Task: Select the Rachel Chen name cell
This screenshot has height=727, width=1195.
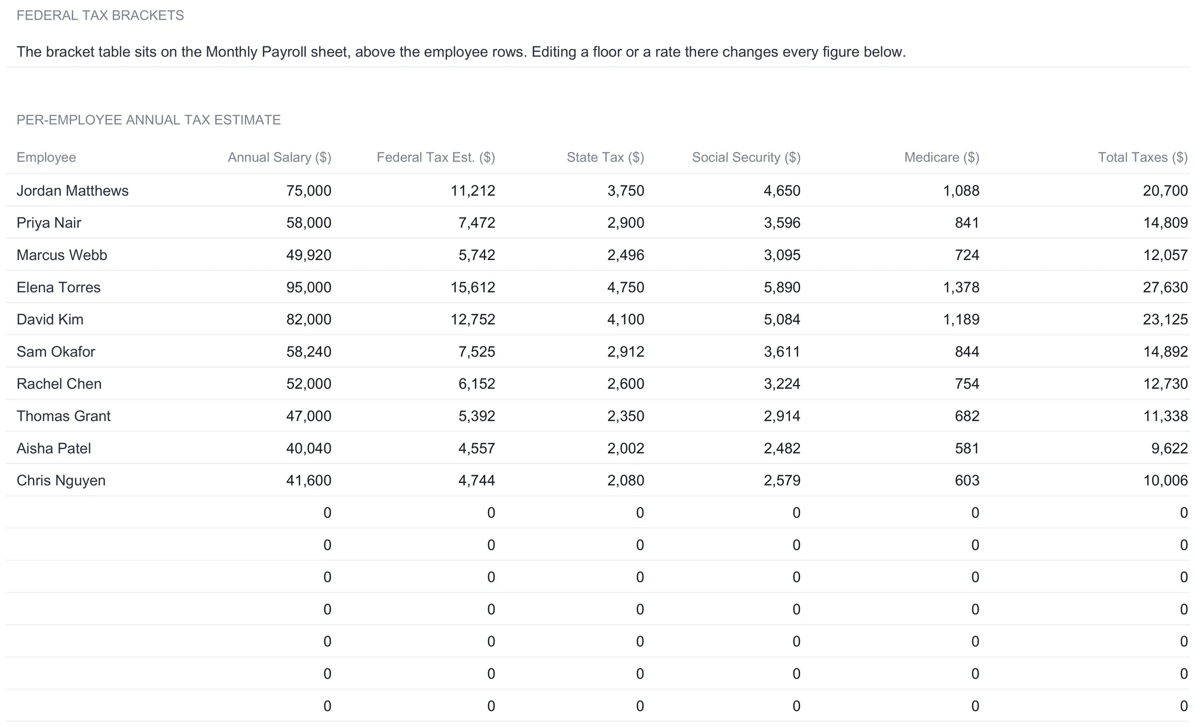Action: pos(59,384)
